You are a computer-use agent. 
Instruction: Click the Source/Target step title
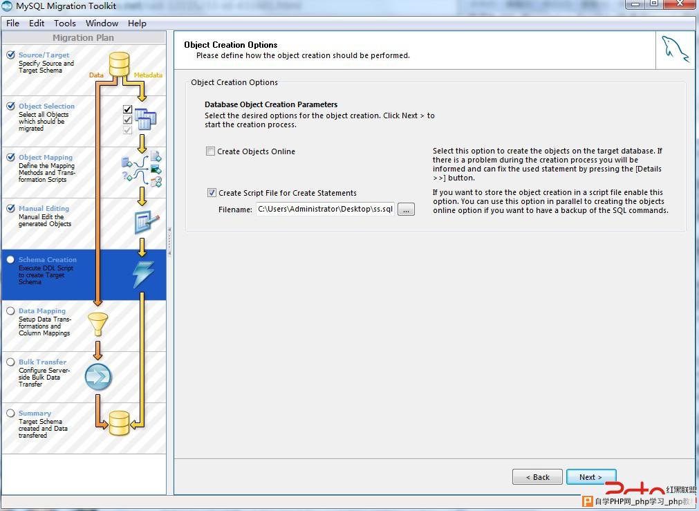(44, 55)
